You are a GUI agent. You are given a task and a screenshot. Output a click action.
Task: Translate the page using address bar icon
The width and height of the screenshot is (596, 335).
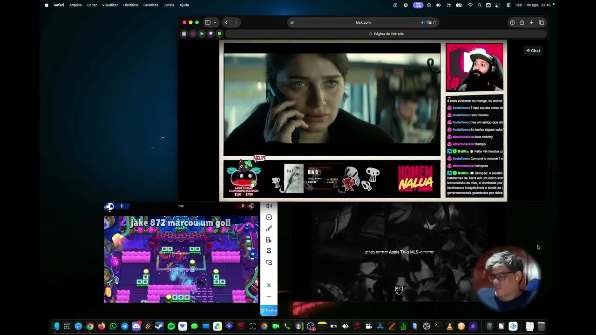point(428,22)
